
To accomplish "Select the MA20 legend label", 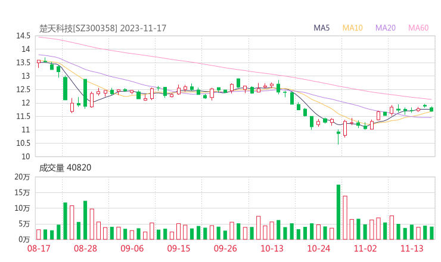I will point(386,28).
